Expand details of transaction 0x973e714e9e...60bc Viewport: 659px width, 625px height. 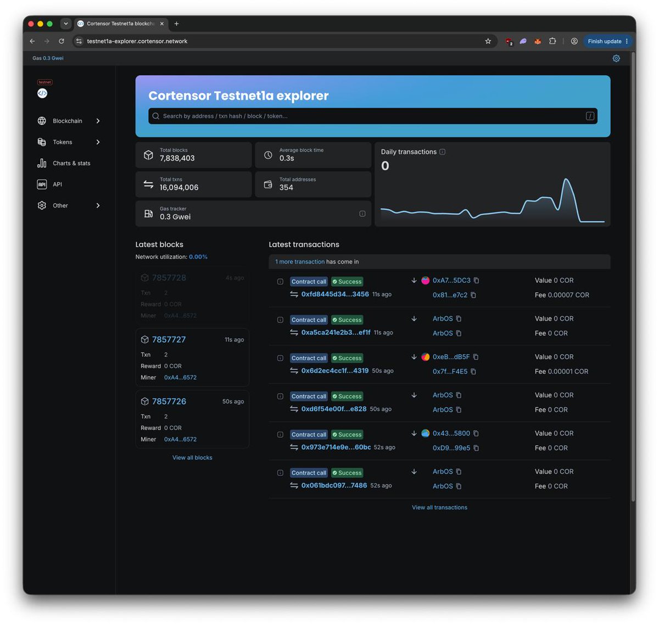pyautogui.click(x=280, y=434)
